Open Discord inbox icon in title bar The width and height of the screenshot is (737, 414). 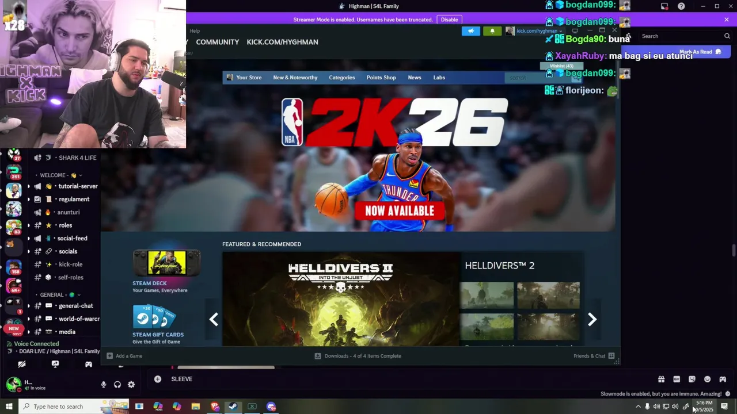click(x=664, y=6)
